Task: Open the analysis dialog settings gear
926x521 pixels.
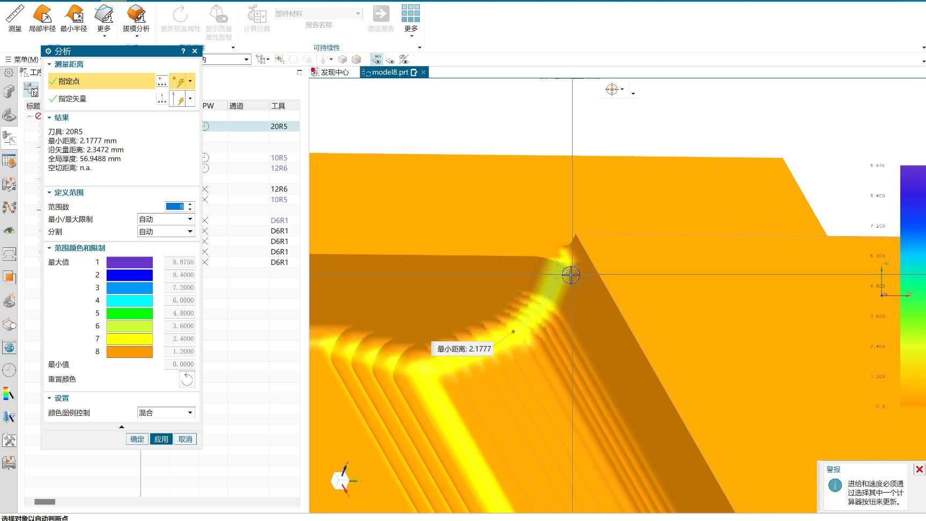Action: (48, 51)
